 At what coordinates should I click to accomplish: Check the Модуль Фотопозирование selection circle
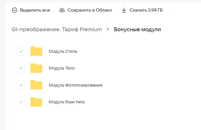21,85
